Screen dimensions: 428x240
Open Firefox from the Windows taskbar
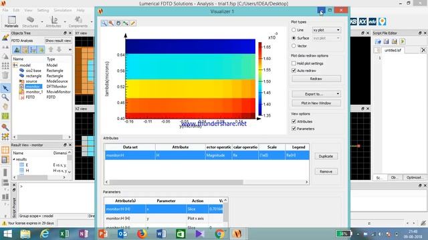(x=142, y=234)
